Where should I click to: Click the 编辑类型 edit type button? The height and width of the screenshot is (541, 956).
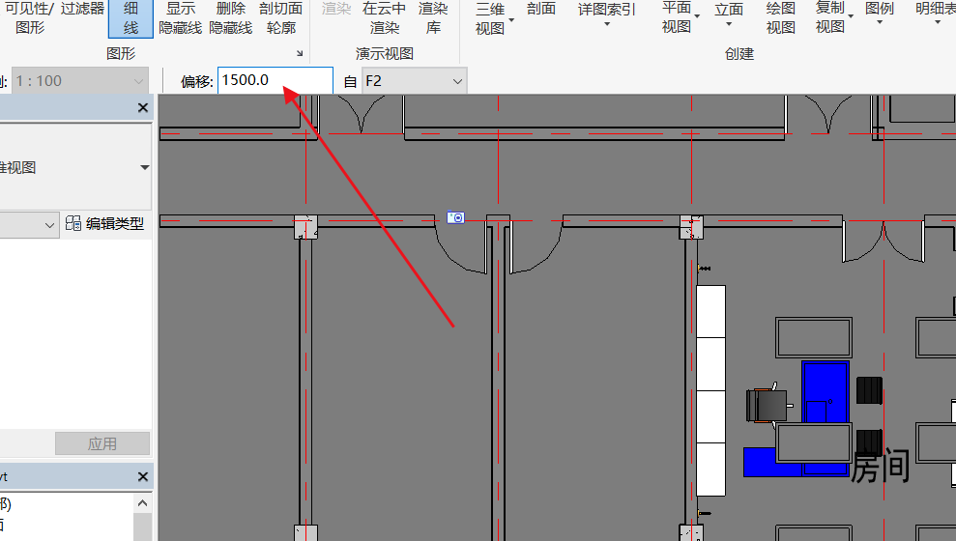click(x=104, y=224)
